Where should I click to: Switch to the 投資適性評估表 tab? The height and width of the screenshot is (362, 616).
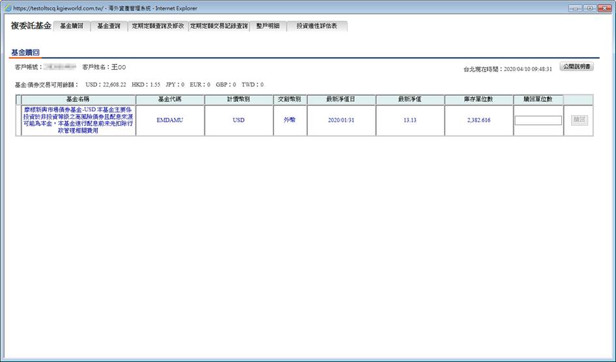317,26
